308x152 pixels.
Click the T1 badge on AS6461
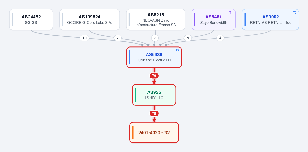coord(231,13)
